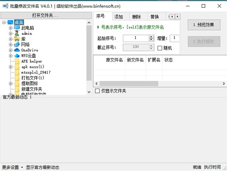Image resolution: width=227 pixels, height=171 pixels.
Task: Click the 新建文件夹 folder icon
Action: (17, 89)
